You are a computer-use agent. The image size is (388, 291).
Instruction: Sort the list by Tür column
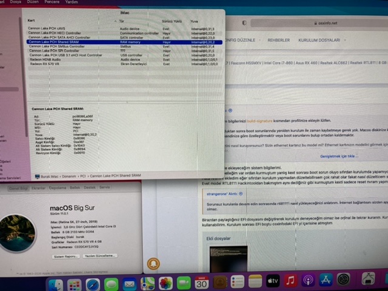pyautogui.click(x=122, y=21)
